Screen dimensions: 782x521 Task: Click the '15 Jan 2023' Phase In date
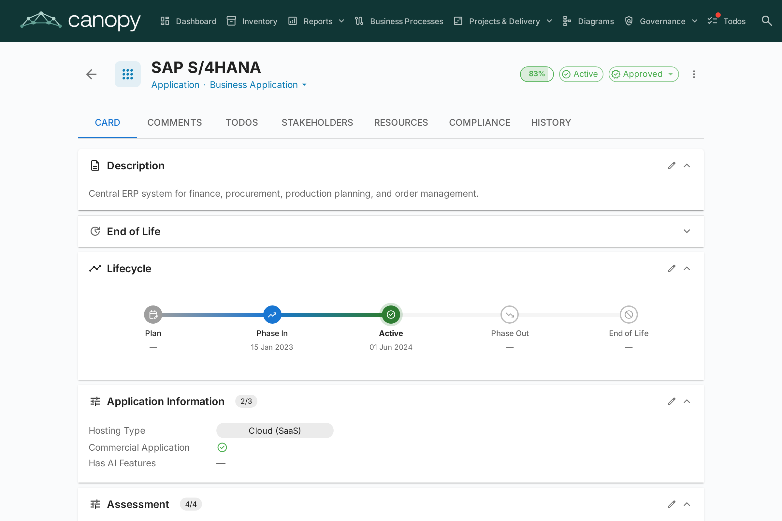(272, 347)
